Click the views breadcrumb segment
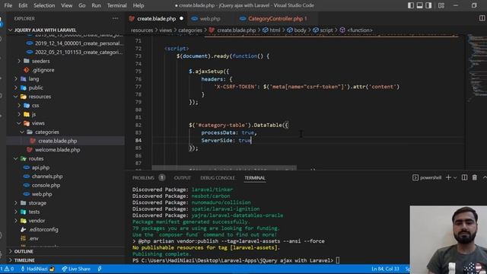 click(x=166, y=30)
